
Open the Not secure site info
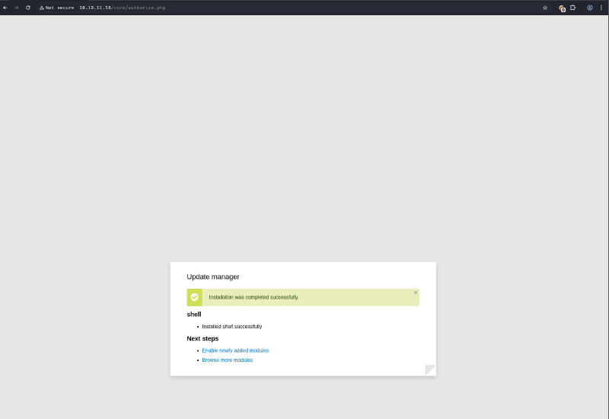(x=56, y=8)
